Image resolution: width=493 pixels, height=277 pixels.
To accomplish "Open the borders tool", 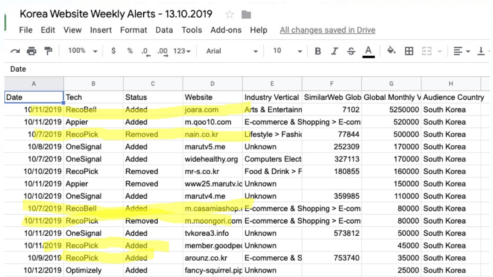I will (x=409, y=51).
